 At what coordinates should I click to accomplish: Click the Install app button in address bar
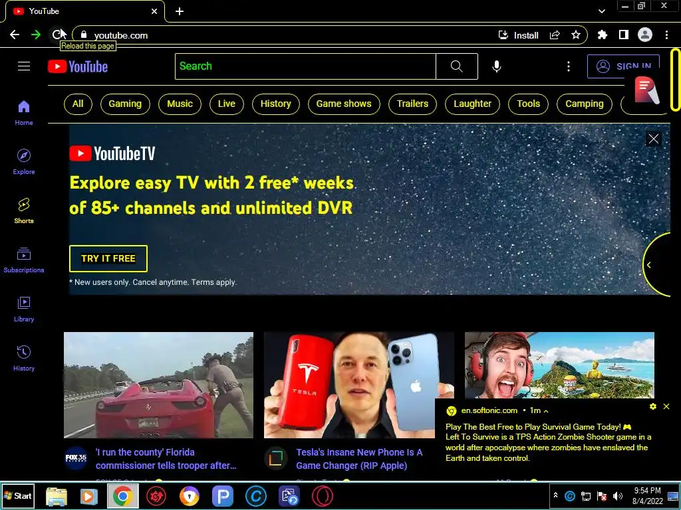(x=519, y=35)
